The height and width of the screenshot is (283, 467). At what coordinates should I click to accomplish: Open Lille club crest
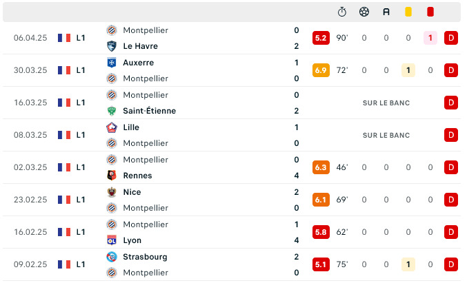pos(111,127)
